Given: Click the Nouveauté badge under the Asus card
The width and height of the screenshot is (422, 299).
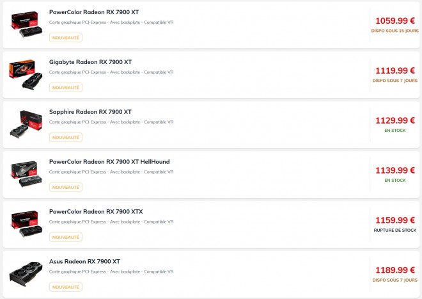Looking at the screenshot, I should tap(66, 287).
